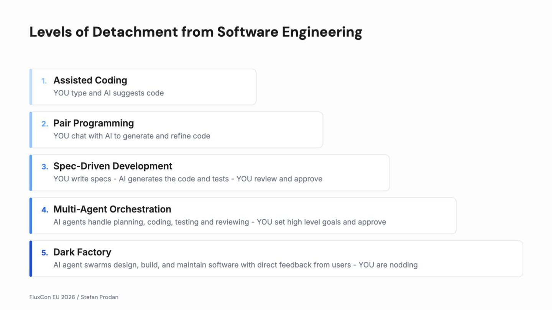Click the 'AI agent swarms design' description
This screenshot has height=310, width=552.
[235, 265]
